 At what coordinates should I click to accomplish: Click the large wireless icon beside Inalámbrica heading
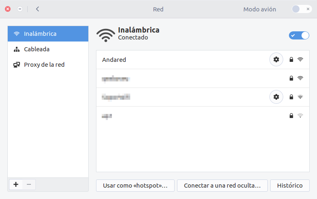click(x=105, y=35)
